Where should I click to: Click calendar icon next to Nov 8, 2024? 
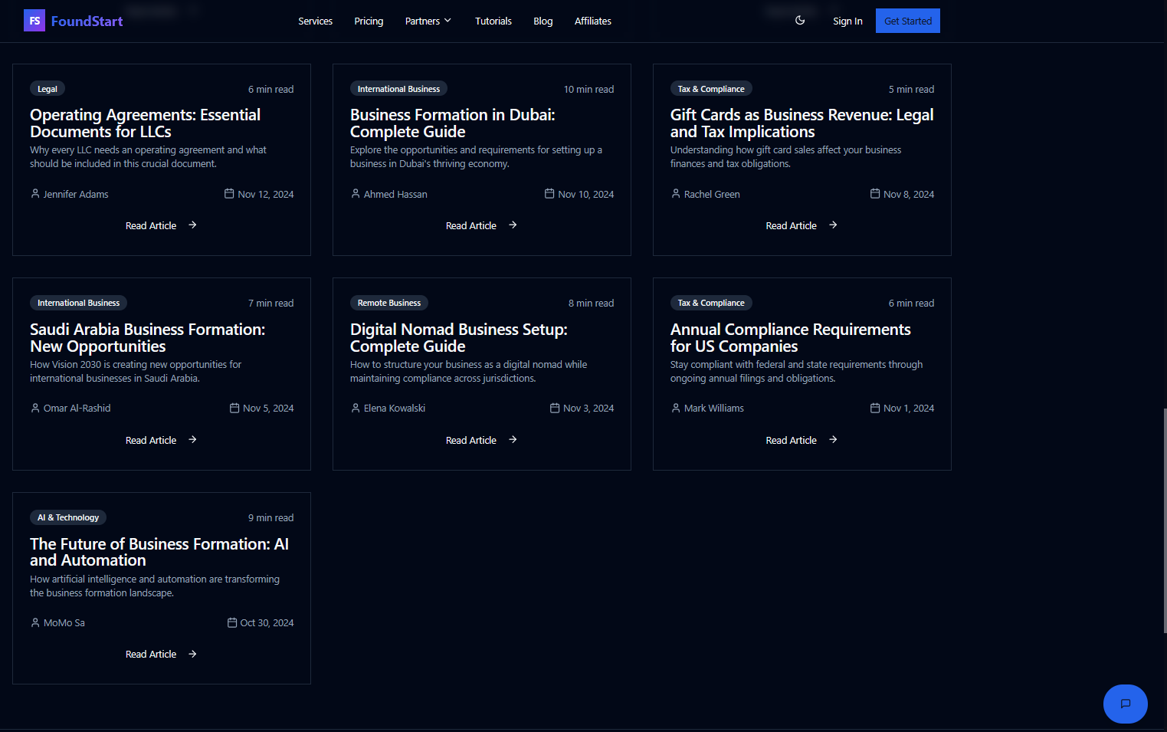point(875,194)
